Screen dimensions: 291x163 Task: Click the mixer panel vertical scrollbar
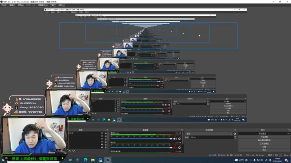[x=183, y=138]
